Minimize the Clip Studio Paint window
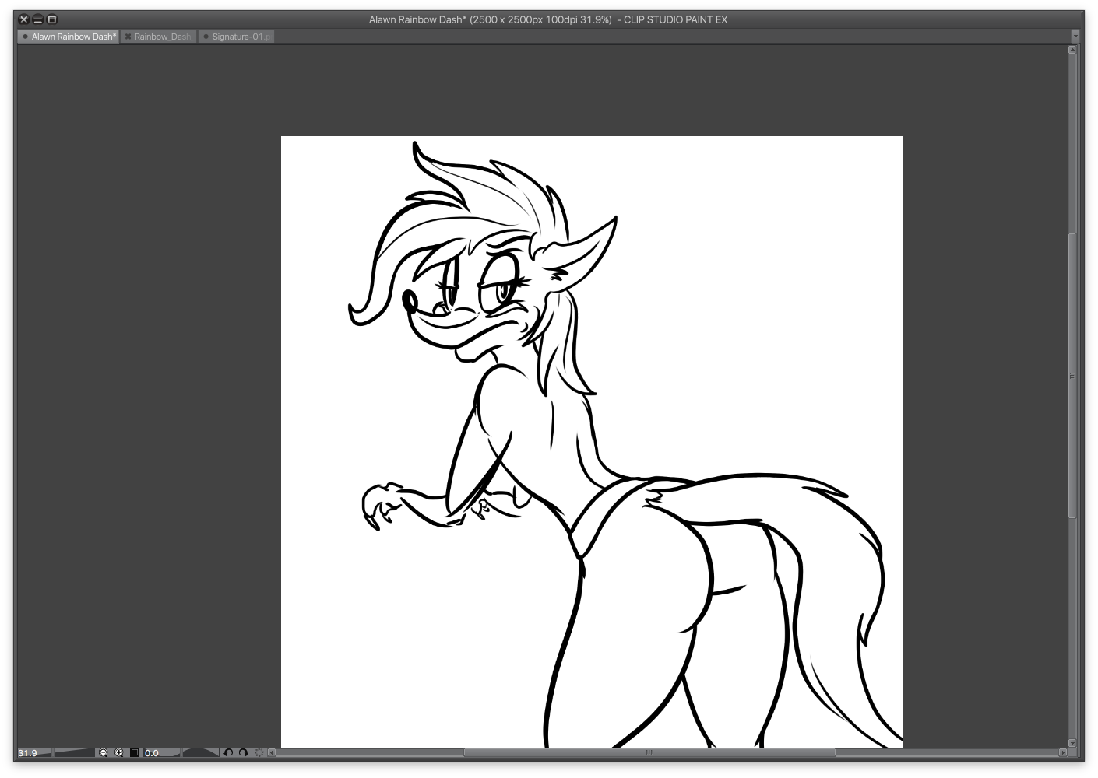 [x=37, y=19]
